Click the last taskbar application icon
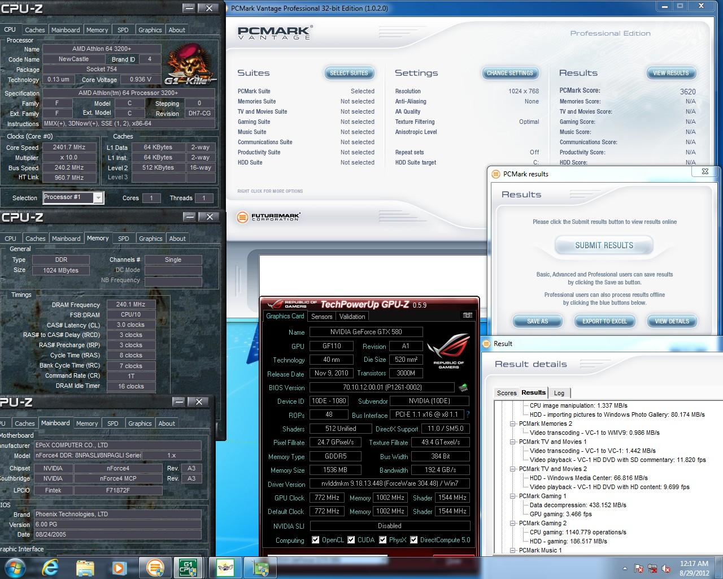 tap(260, 567)
